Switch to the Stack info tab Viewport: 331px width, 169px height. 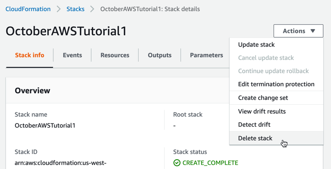point(30,55)
